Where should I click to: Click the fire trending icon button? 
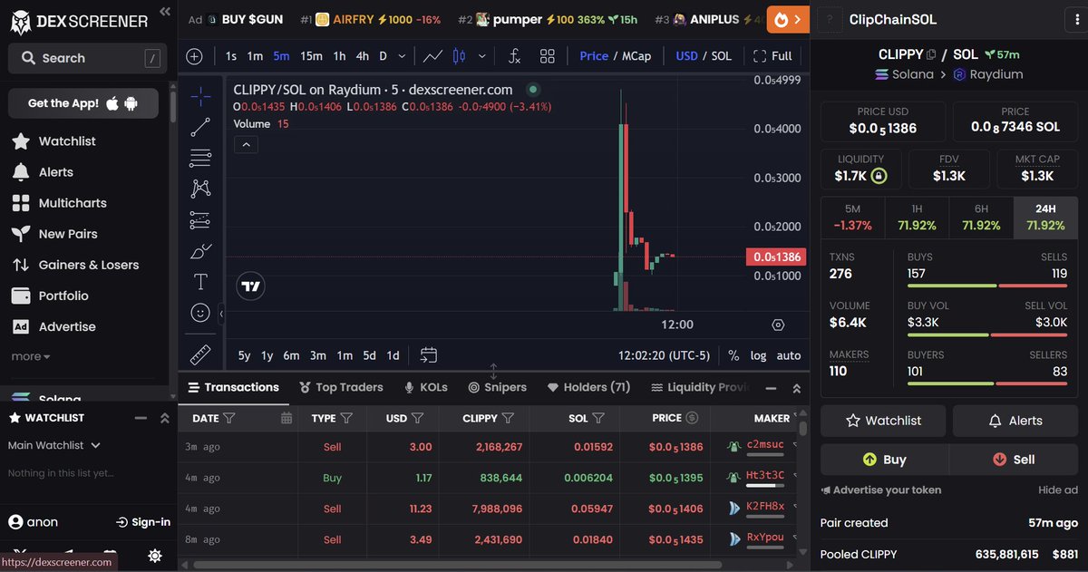pyautogui.click(x=788, y=19)
